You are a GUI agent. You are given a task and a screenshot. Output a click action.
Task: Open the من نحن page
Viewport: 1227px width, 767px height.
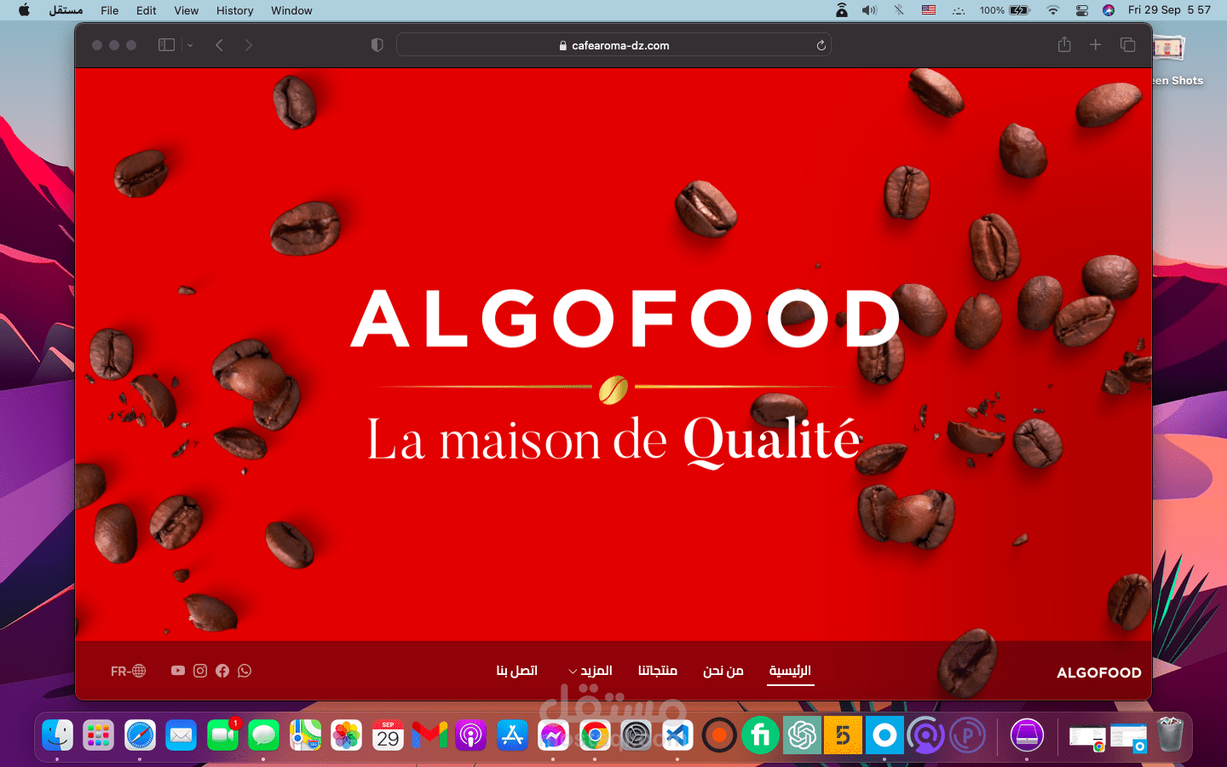tap(723, 671)
